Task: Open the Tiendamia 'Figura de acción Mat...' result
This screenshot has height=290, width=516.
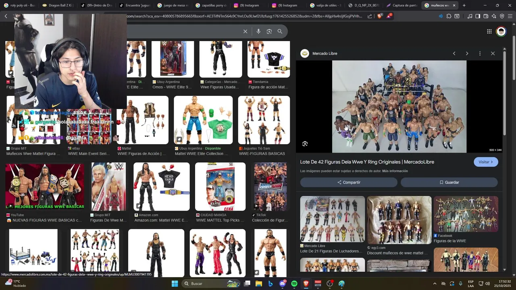Action: (x=268, y=59)
